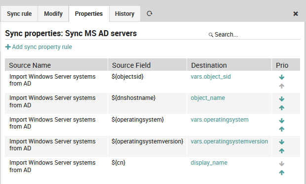The width and height of the screenshot is (306, 184).
Task: Raise priority of dnshostname property rule
Action: point(281,108)
